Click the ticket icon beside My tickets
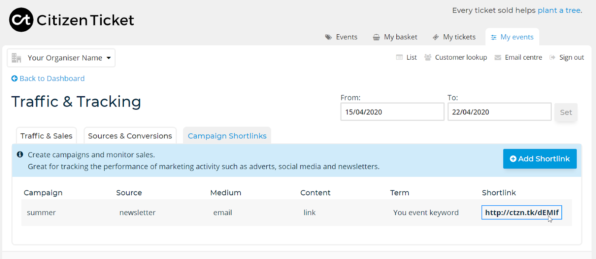The height and width of the screenshot is (259, 596). coord(435,37)
